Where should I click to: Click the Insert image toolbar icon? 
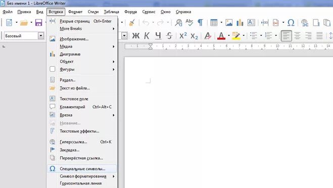point(229,23)
